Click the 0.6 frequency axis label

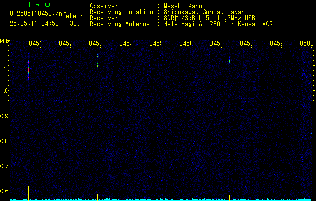pyautogui.click(x=4, y=191)
